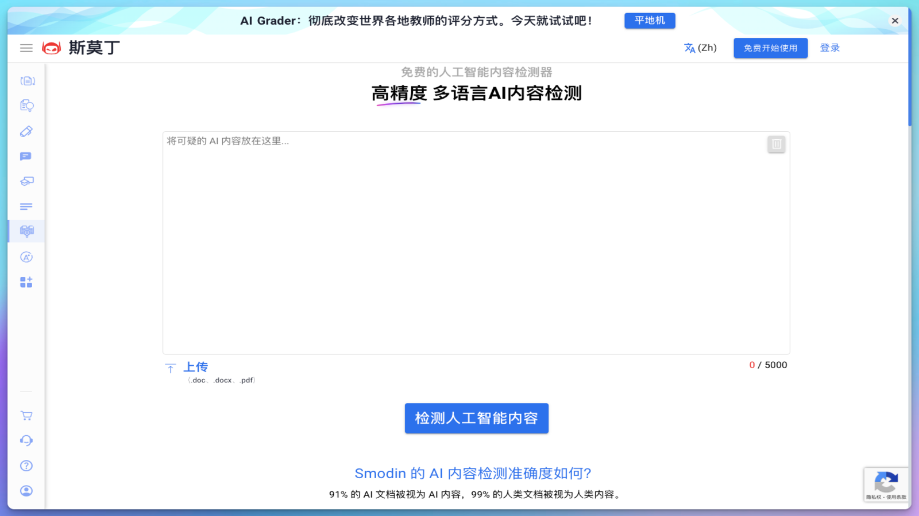Screen dimensions: 919x516
Task: Open the grammar checker A icon
Action: coord(26,257)
